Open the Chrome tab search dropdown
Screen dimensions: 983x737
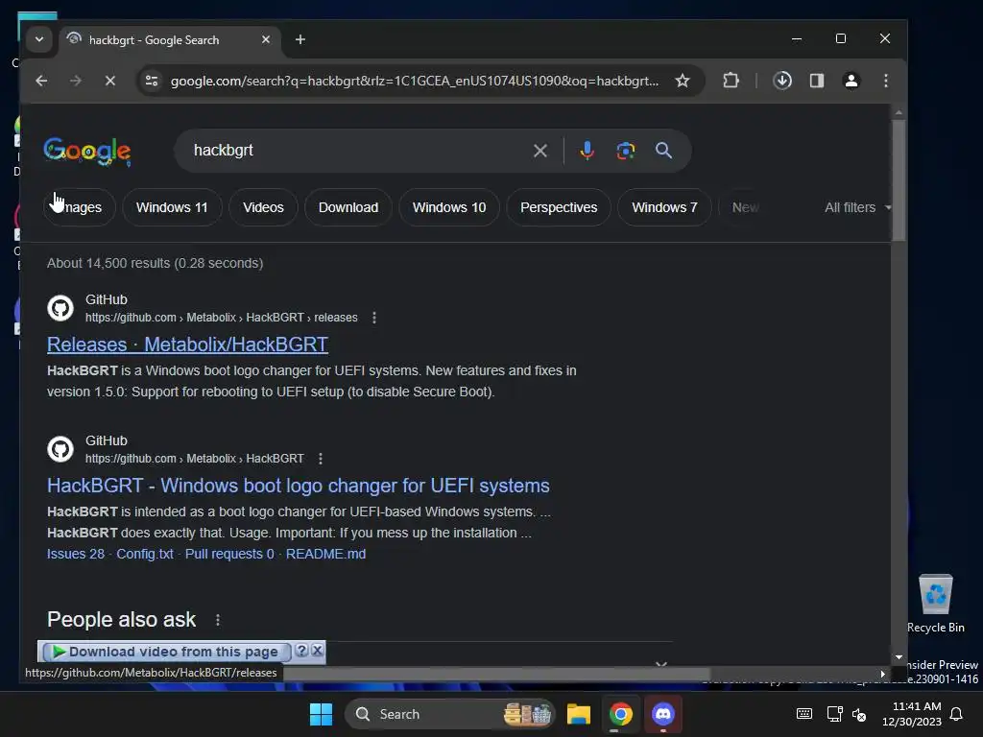(x=38, y=39)
